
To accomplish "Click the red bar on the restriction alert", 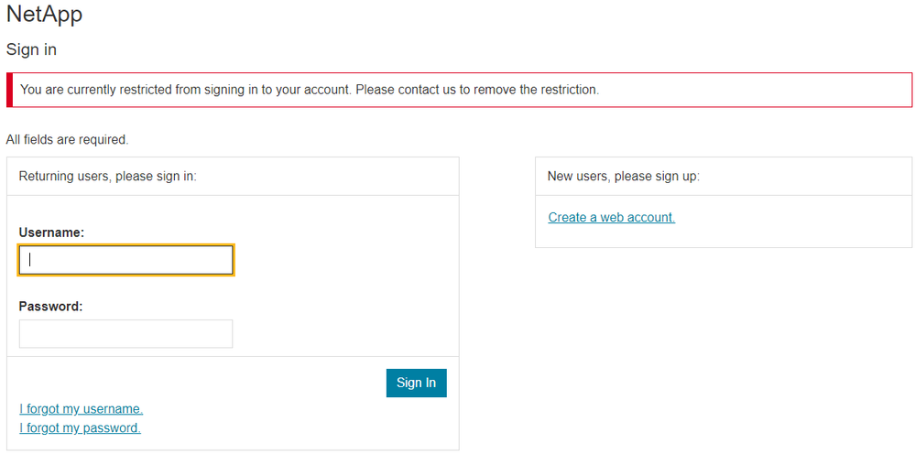I will 10,90.
